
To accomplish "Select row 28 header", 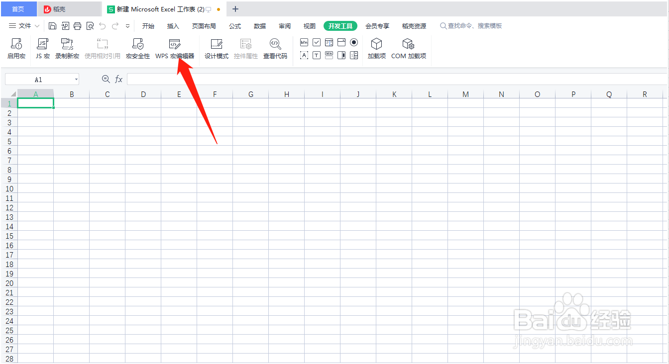I will pos(9,359).
